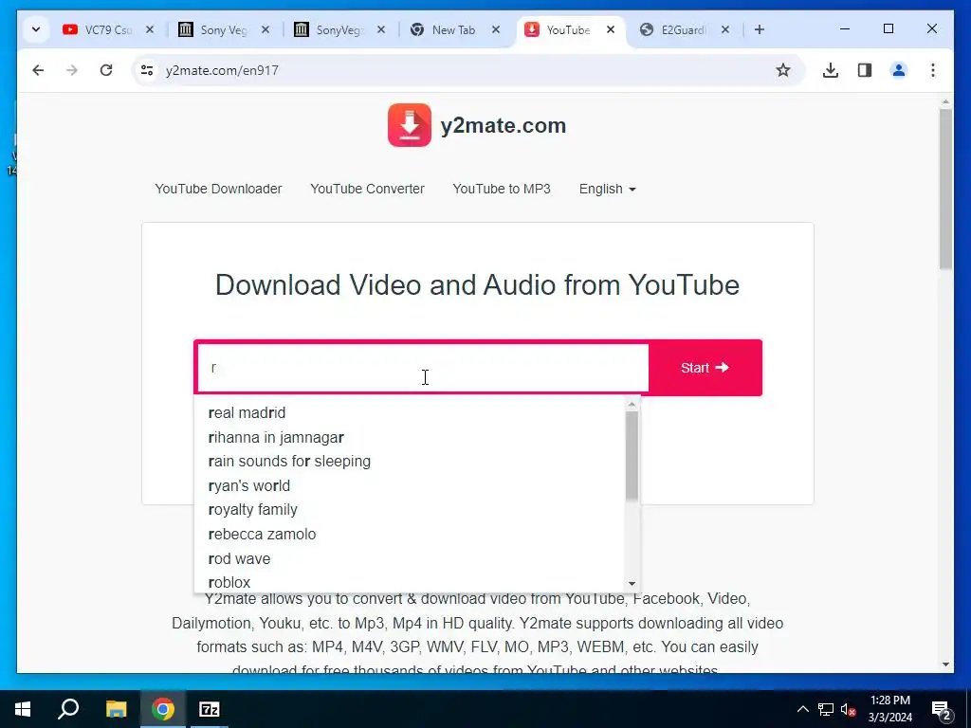Click the video URL search input field
This screenshot has height=728, width=971.
coord(422,368)
